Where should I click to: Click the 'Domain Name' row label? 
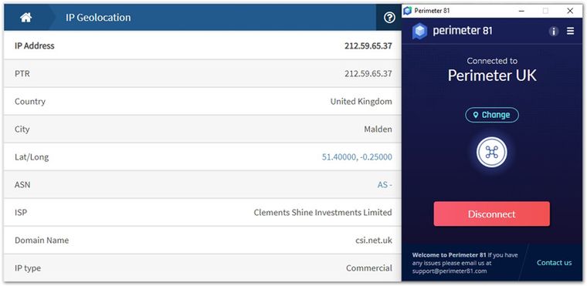tap(42, 241)
